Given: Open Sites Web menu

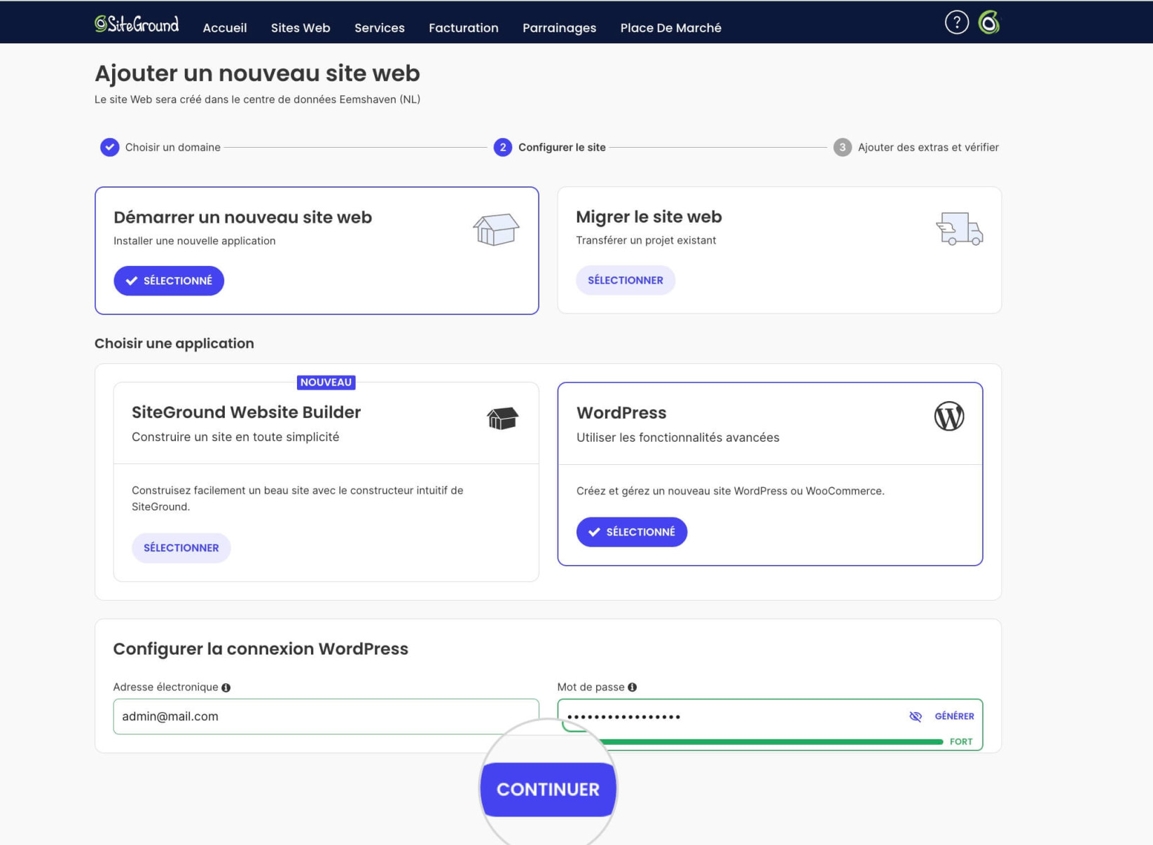Looking at the screenshot, I should [301, 28].
